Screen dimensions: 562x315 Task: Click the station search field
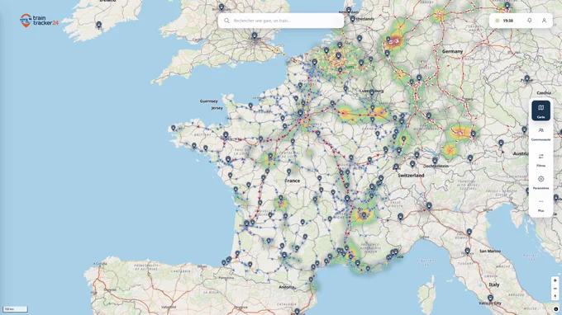pos(281,21)
